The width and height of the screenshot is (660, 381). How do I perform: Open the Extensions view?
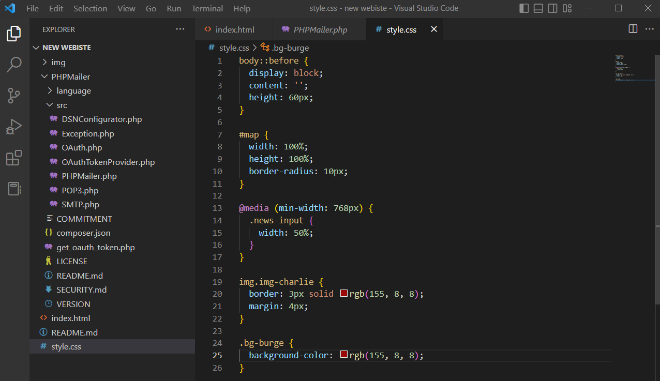tap(14, 158)
